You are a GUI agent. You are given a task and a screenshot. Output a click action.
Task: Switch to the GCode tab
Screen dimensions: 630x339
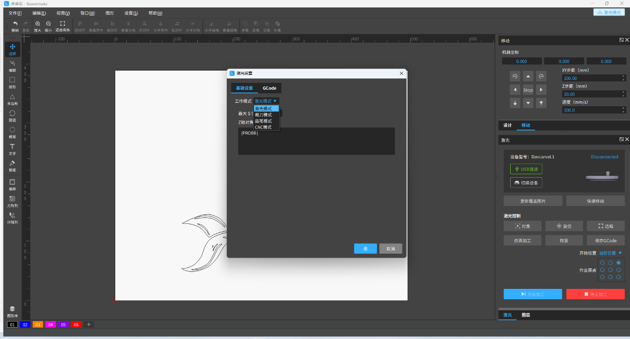coord(270,88)
